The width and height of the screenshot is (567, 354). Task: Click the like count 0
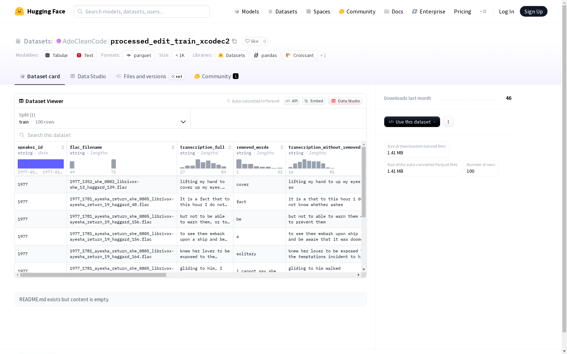click(x=265, y=41)
